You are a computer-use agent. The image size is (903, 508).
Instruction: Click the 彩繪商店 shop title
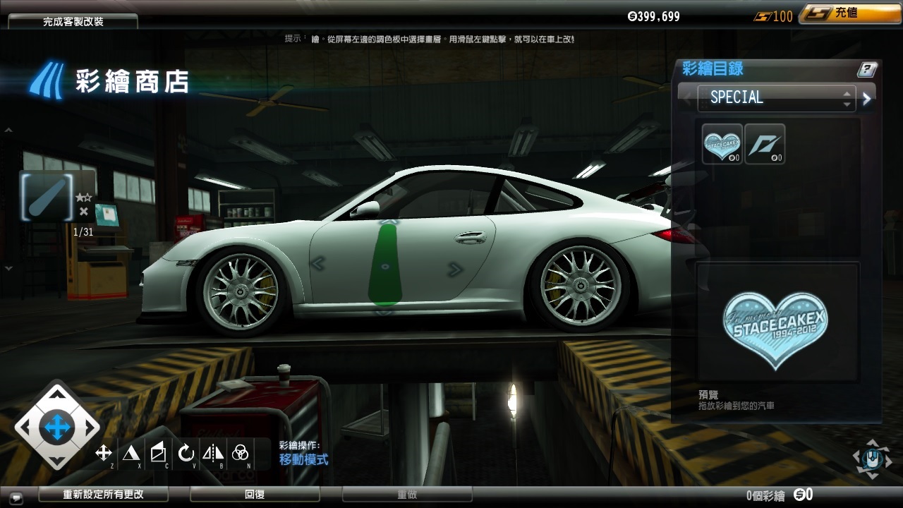pyautogui.click(x=132, y=82)
